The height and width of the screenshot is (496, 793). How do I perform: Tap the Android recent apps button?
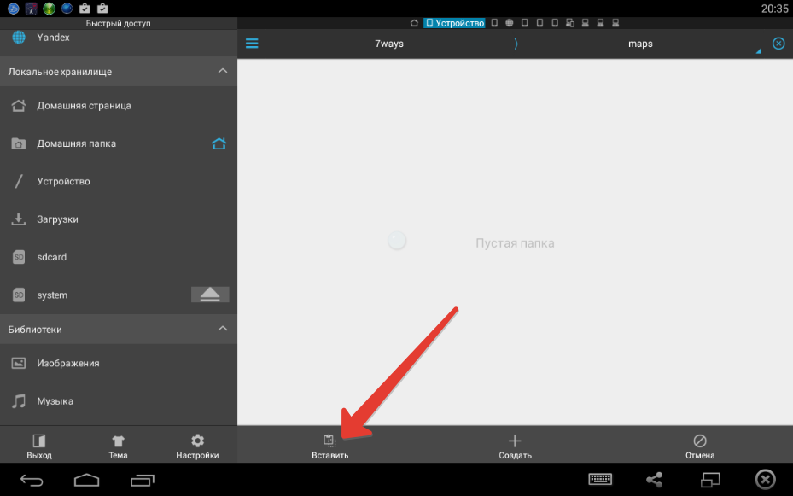click(142, 480)
